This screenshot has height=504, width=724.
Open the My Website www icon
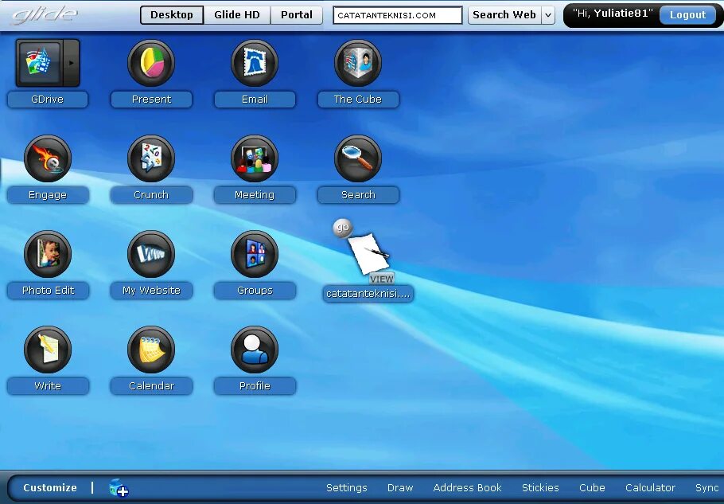[x=151, y=254]
